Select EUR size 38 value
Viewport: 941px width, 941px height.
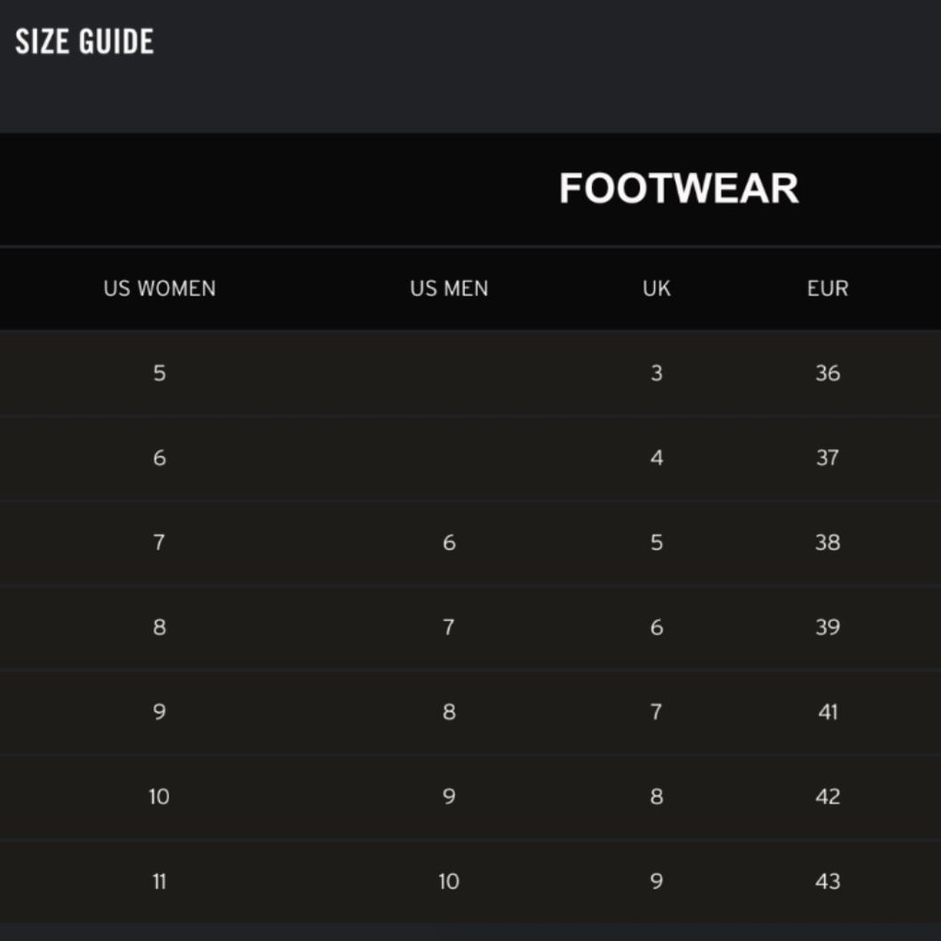click(x=827, y=543)
